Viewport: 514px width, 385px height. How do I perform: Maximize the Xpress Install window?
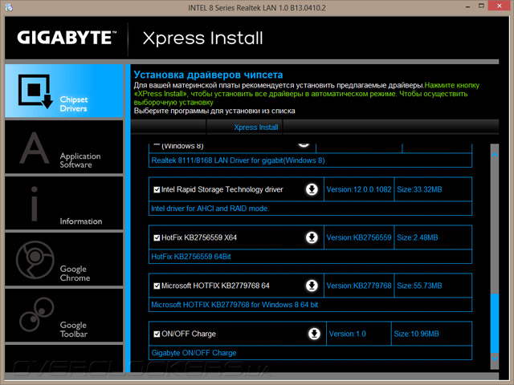[x=481, y=6]
